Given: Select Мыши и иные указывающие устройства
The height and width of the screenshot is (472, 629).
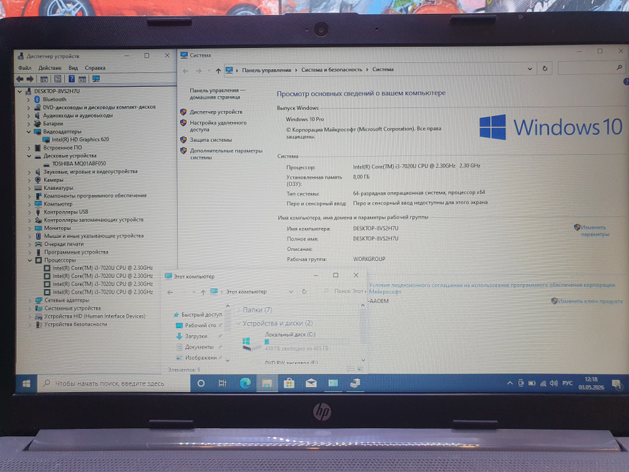Looking at the screenshot, I should [94, 235].
